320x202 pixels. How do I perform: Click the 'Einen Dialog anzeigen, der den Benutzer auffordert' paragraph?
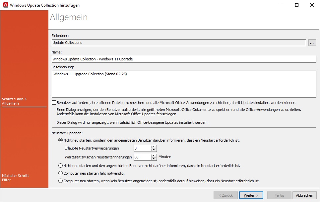click(179, 112)
